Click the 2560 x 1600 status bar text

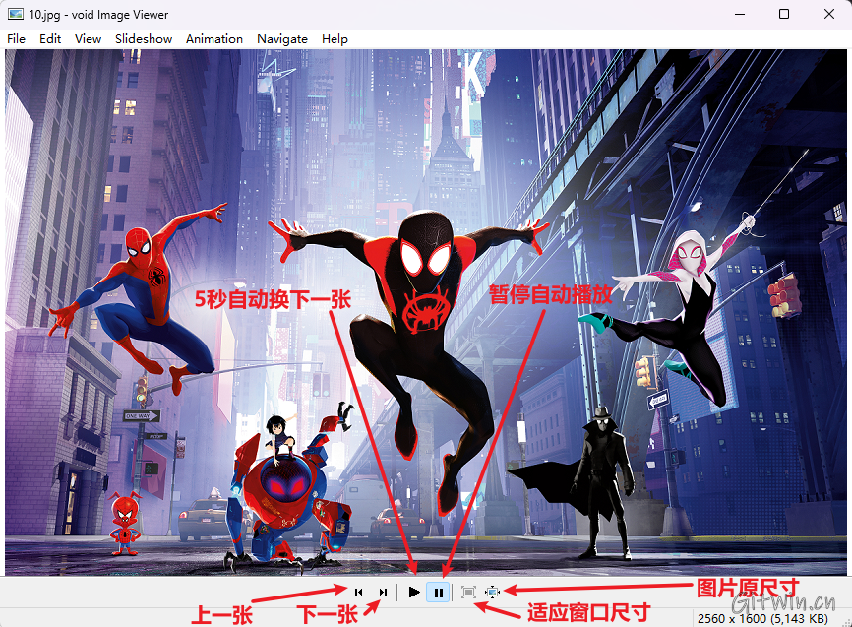point(732,617)
